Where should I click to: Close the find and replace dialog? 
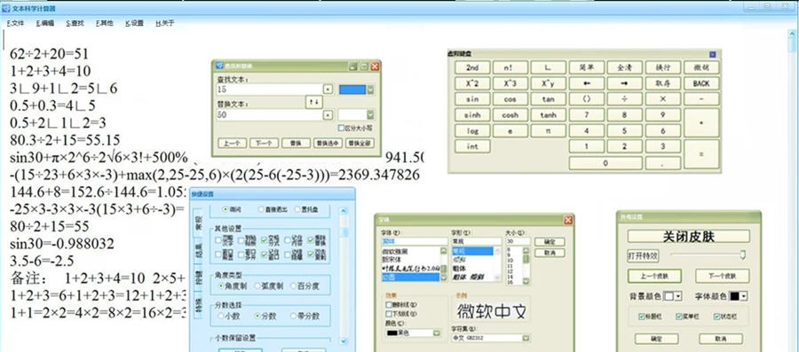375,66
